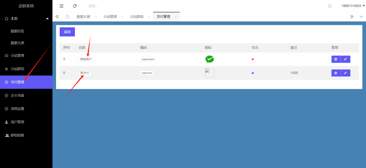Click serial number 3 cell
Image resolution: width=366 pixels, height=168 pixels.
pyautogui.click(x=64, y=59)
